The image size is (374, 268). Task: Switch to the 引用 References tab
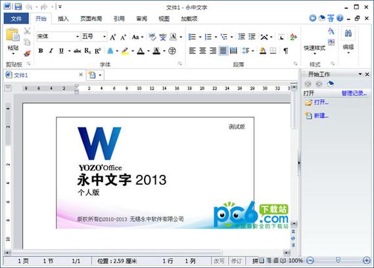point(119,18)
